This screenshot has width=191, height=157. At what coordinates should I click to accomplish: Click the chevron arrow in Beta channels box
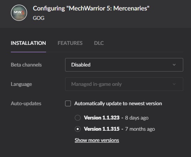(174, 65)
